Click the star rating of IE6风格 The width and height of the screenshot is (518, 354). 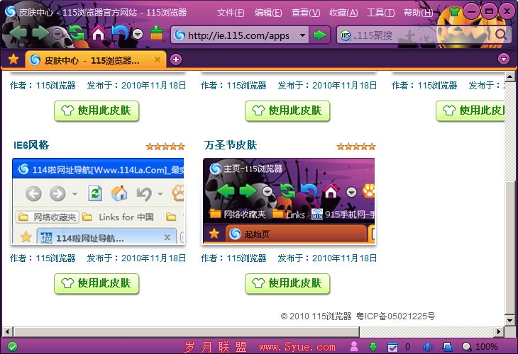[165, 147]
